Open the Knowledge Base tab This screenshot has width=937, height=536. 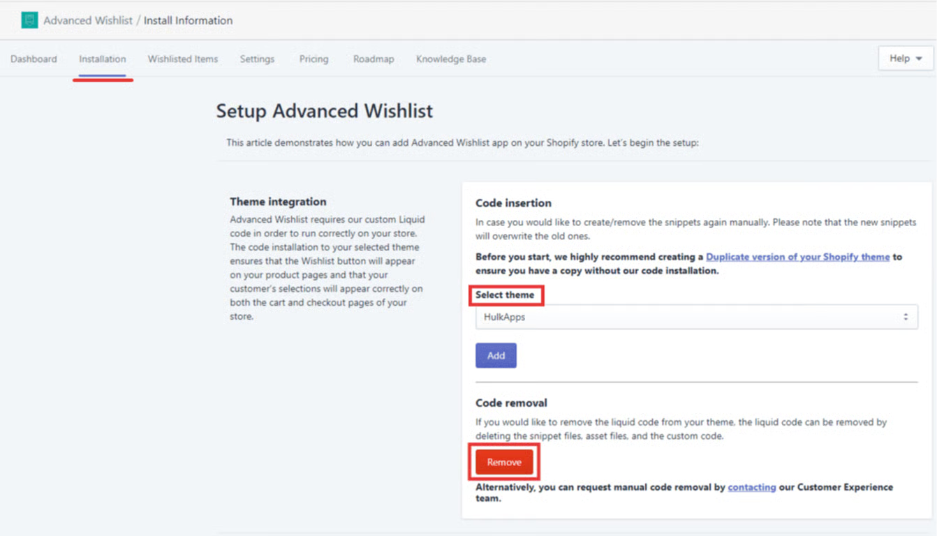click(x=451, y=59)
